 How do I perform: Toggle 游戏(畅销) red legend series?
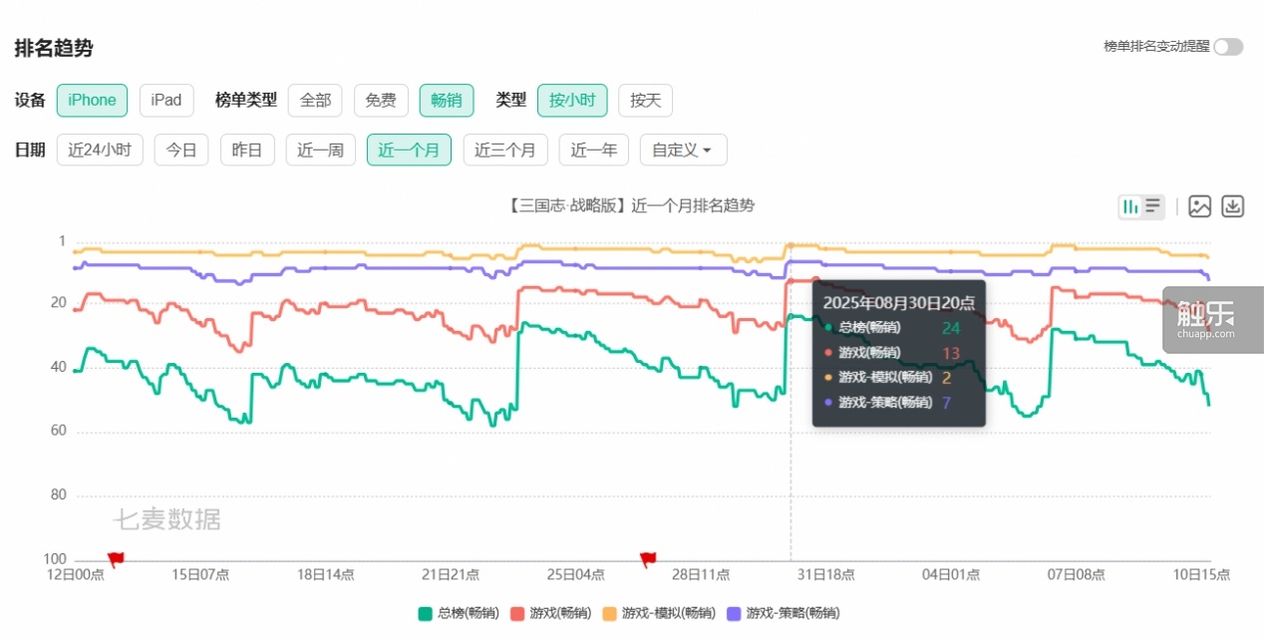551,613
